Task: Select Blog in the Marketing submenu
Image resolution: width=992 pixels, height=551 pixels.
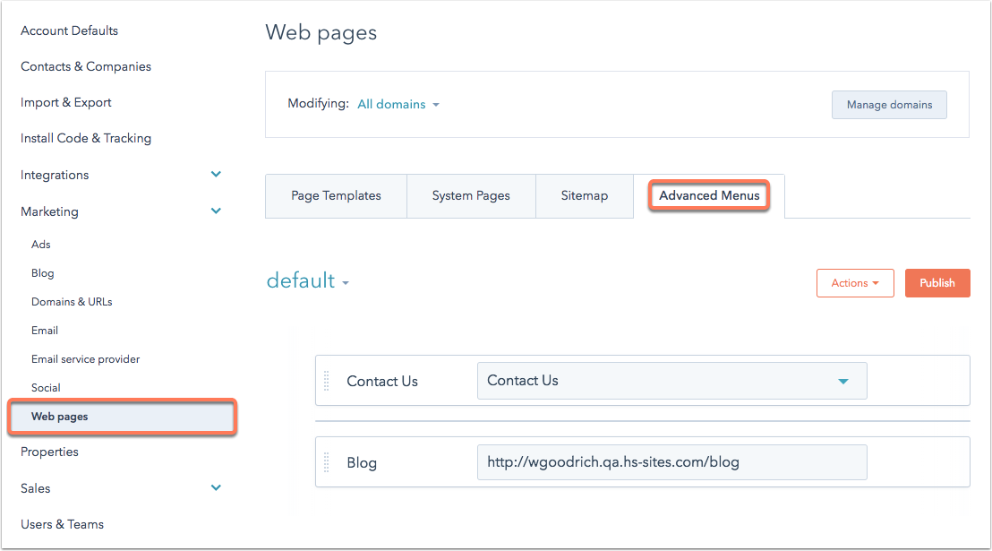Action: coord(43,273)
